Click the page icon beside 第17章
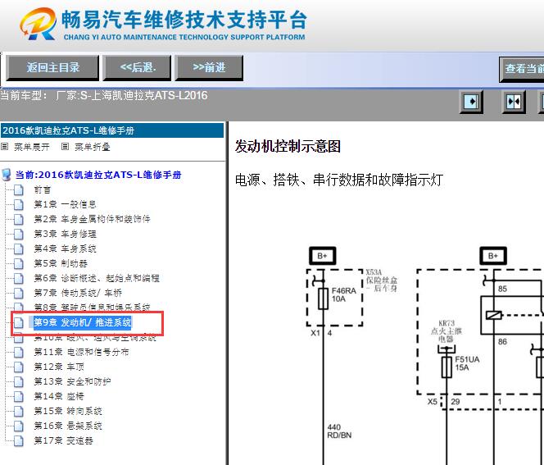544x465 pixels. click(x=19, y=440)
